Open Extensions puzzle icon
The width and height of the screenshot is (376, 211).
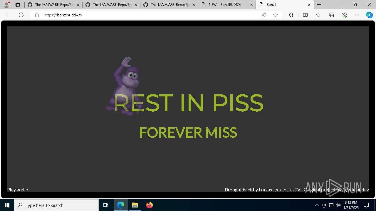[x=291, y=15]
